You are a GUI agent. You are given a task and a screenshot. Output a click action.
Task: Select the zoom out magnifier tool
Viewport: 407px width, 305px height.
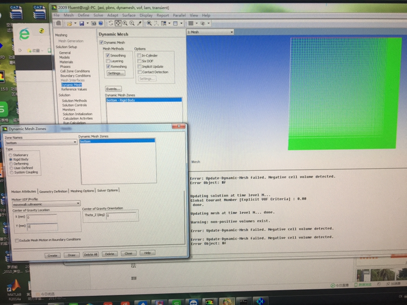click(132, 23)
